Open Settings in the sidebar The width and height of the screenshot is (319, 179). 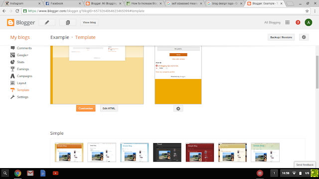(x=19, y=97)
